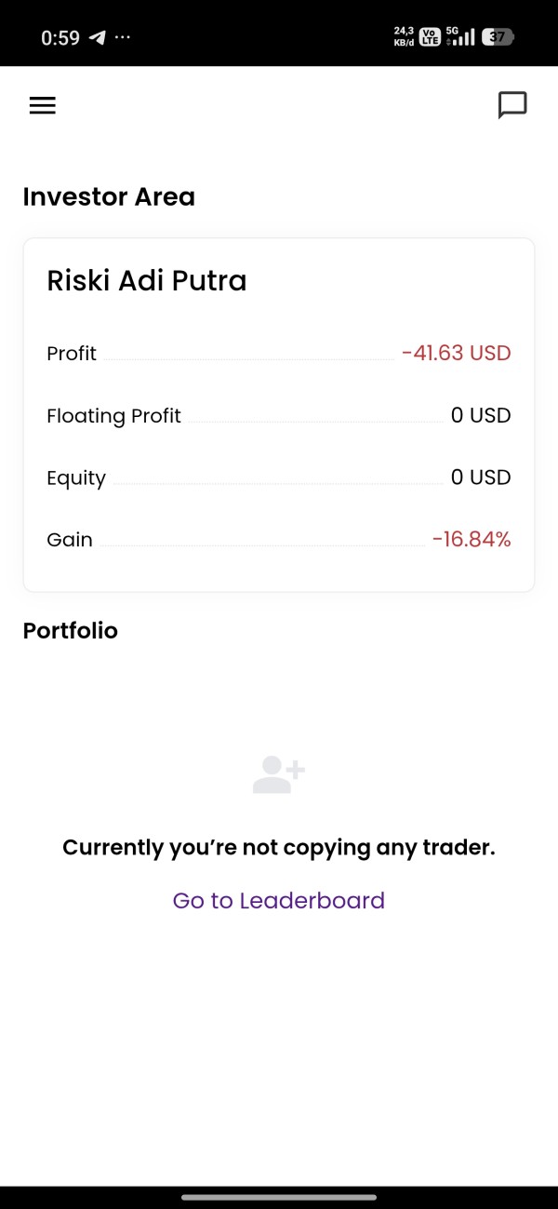This screenshot has height=1209, width=558.
Task: Tap the add-person placeholder icon
Action: click(x=278, y=774)
